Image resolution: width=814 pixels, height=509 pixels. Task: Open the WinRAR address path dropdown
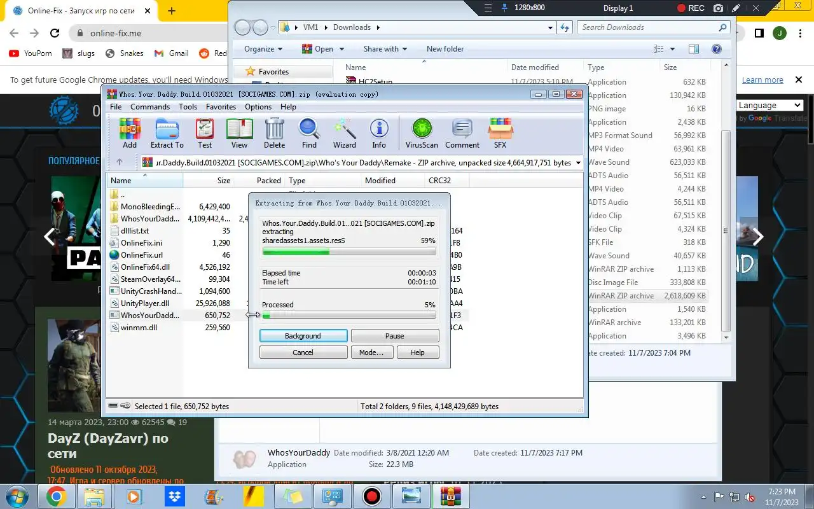click(578, 163)
